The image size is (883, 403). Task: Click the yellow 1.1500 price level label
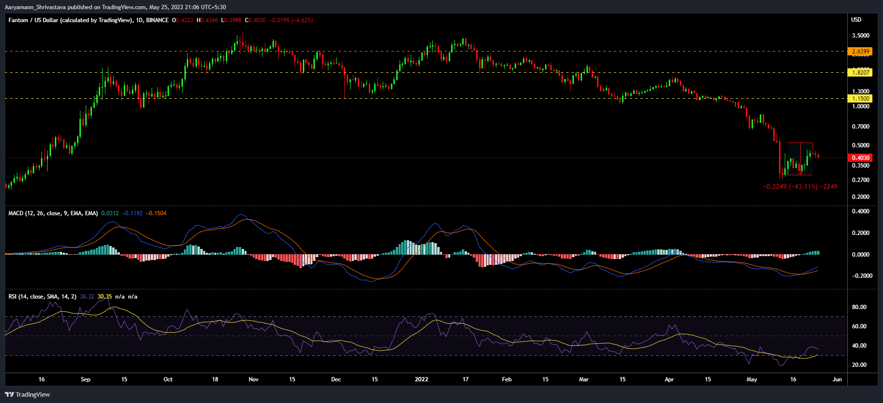click(x=860, y=99)
